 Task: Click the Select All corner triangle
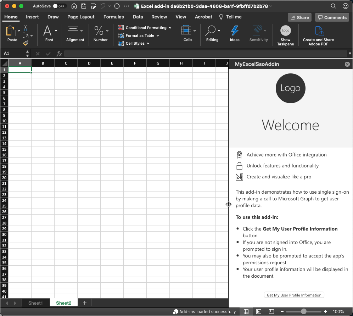pyautogui.click(x=5, y=63)
